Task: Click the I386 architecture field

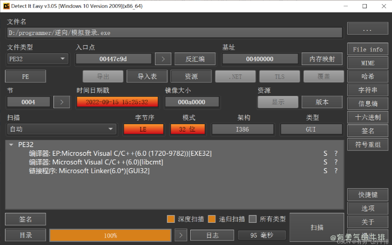Action: (x=242, y=129)
